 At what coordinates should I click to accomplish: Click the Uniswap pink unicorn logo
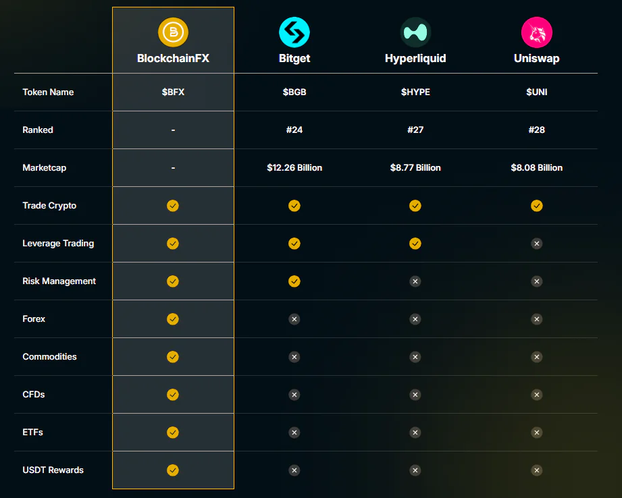pos(536,32)
